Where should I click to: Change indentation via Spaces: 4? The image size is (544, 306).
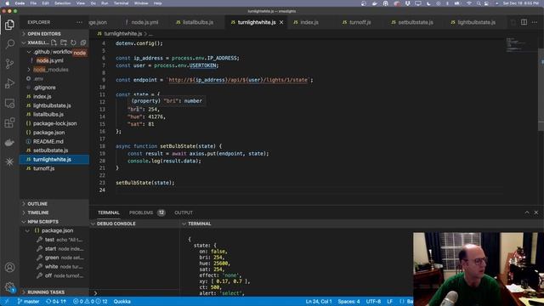click(x=348, y=302)
